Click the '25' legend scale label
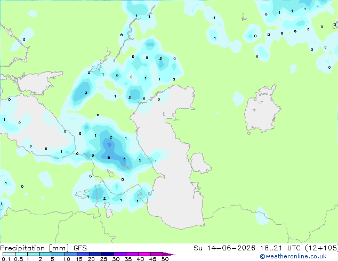This screenshot has height=261, width=338. click(103, 259)
